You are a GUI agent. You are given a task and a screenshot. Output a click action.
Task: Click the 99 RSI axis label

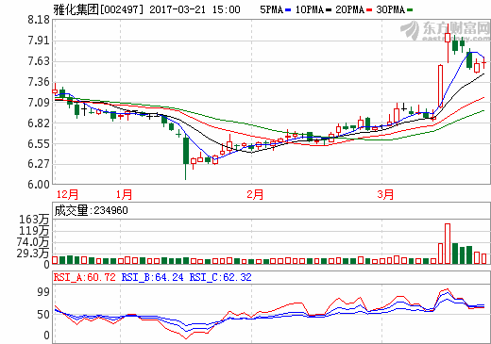point(43,292)
